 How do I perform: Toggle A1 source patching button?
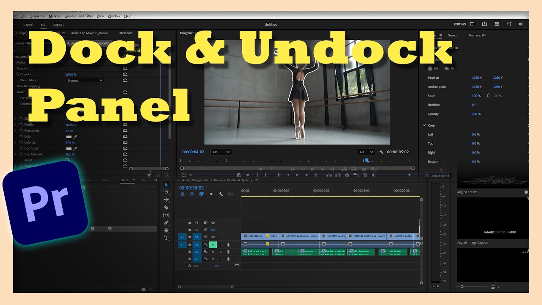click(x=182, y=245)
